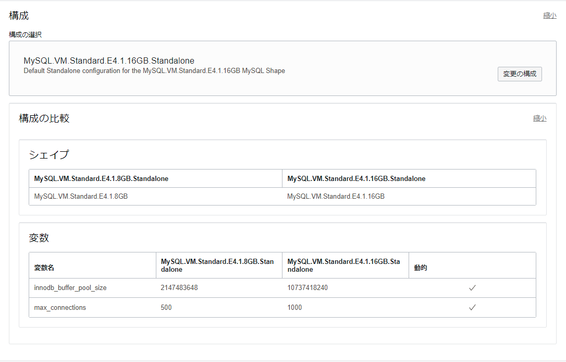Select the shape header MySQL.VM.Standard.E4.1.8GB.Standalone

pos(101,178)
